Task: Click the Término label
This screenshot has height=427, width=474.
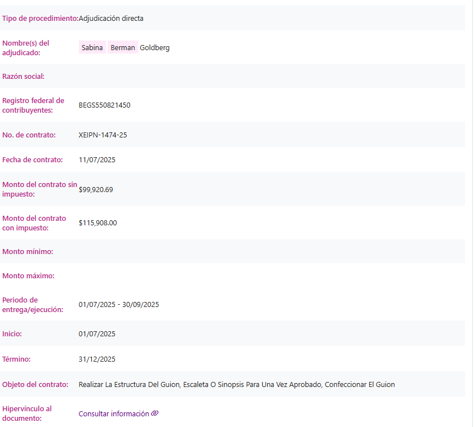Action: 16,359
